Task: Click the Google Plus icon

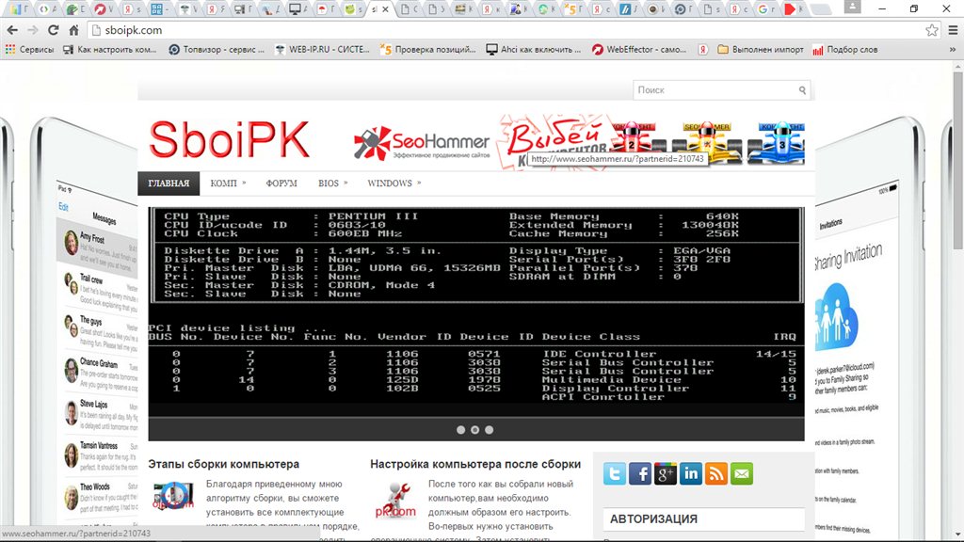Action: [x=666, y=474]
